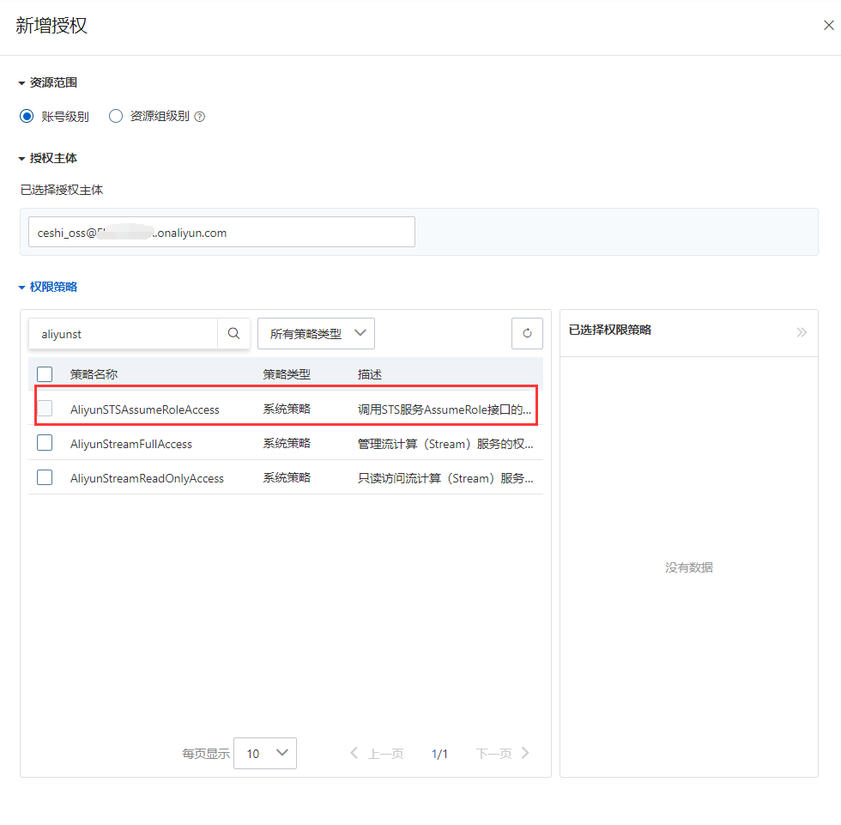Click 系统策略 in AliyunStreamReadOnlyAccess row
Screen dimensions: 841x825
tap(287, 477)
